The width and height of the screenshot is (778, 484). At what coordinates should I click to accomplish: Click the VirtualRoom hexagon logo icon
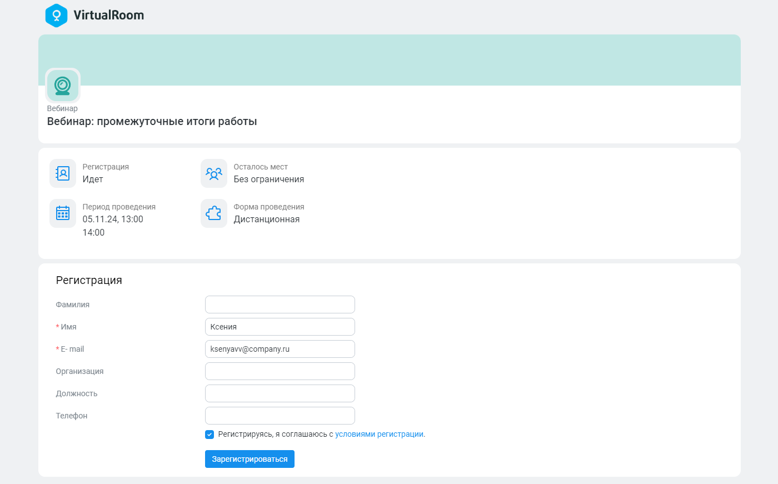pos(56,16)
